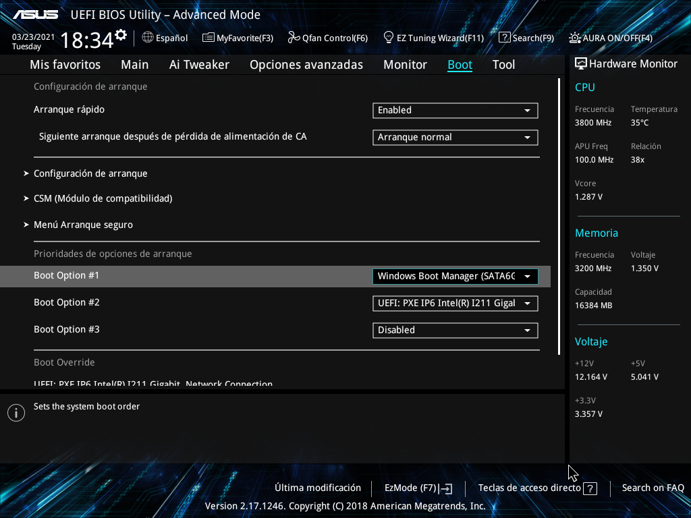Switch to Mis favoritos tab

point(65,65)
